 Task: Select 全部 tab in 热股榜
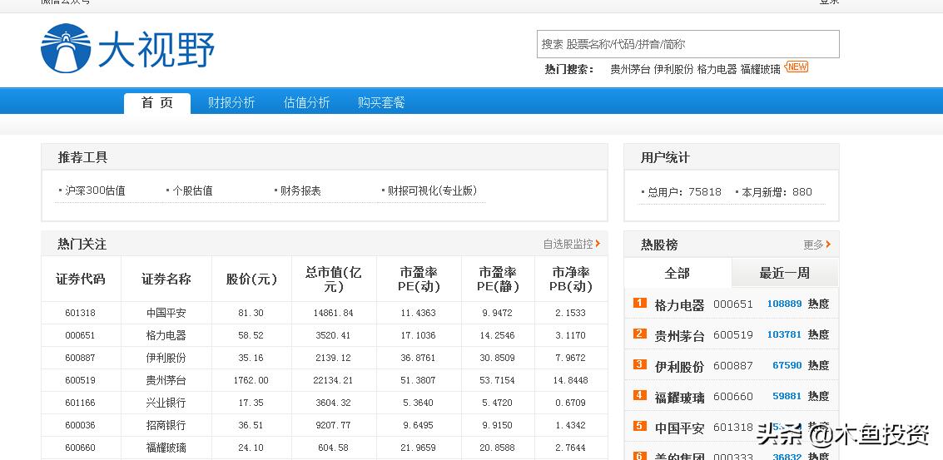(x=677, y=273)
